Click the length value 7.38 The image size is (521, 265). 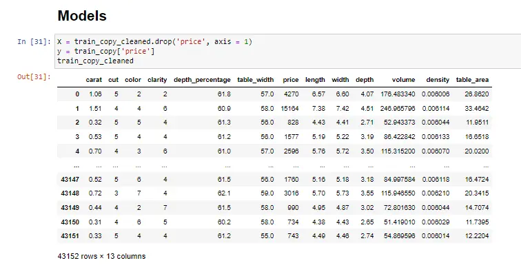click(x=318, y=109)
